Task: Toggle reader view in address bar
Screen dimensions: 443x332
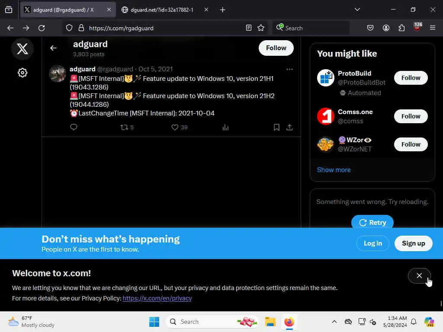Action: click(x=249, y=28)
